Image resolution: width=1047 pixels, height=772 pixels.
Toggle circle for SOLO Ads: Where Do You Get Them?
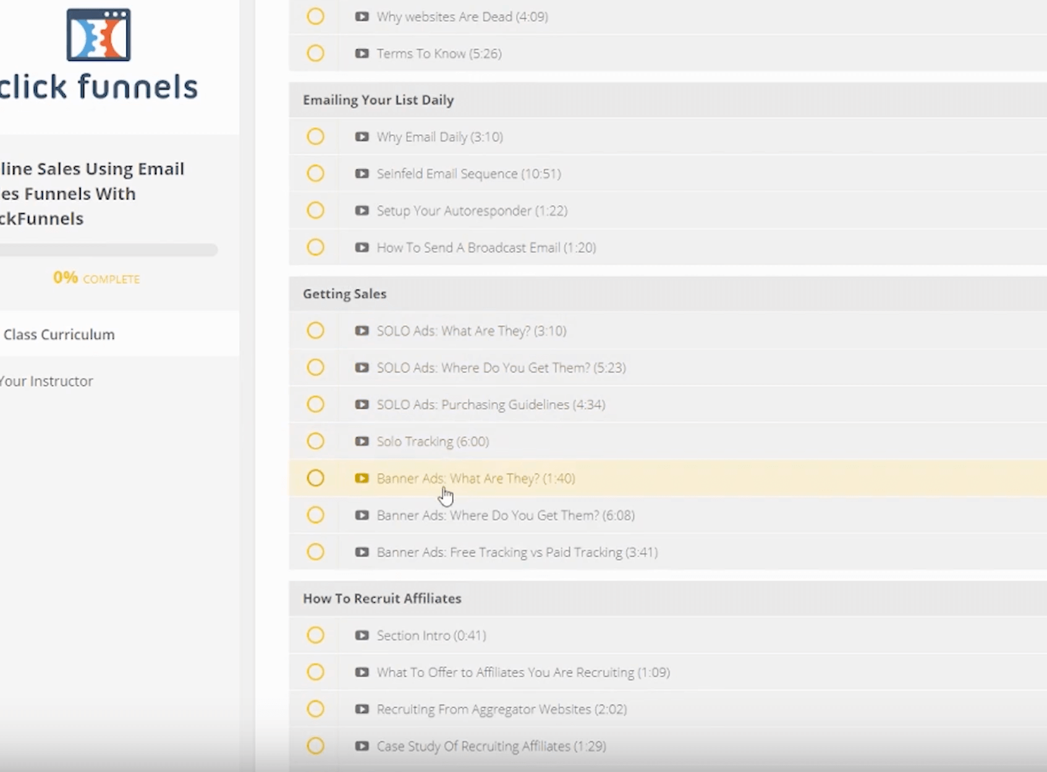point(315,367)
